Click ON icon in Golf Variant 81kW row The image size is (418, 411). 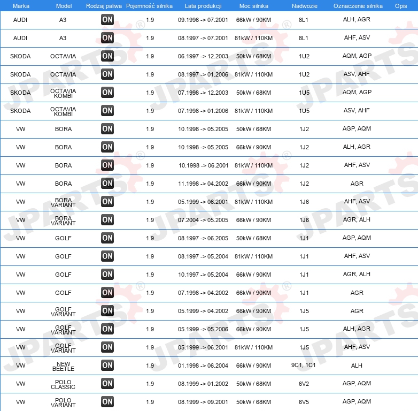pos(107,347)
